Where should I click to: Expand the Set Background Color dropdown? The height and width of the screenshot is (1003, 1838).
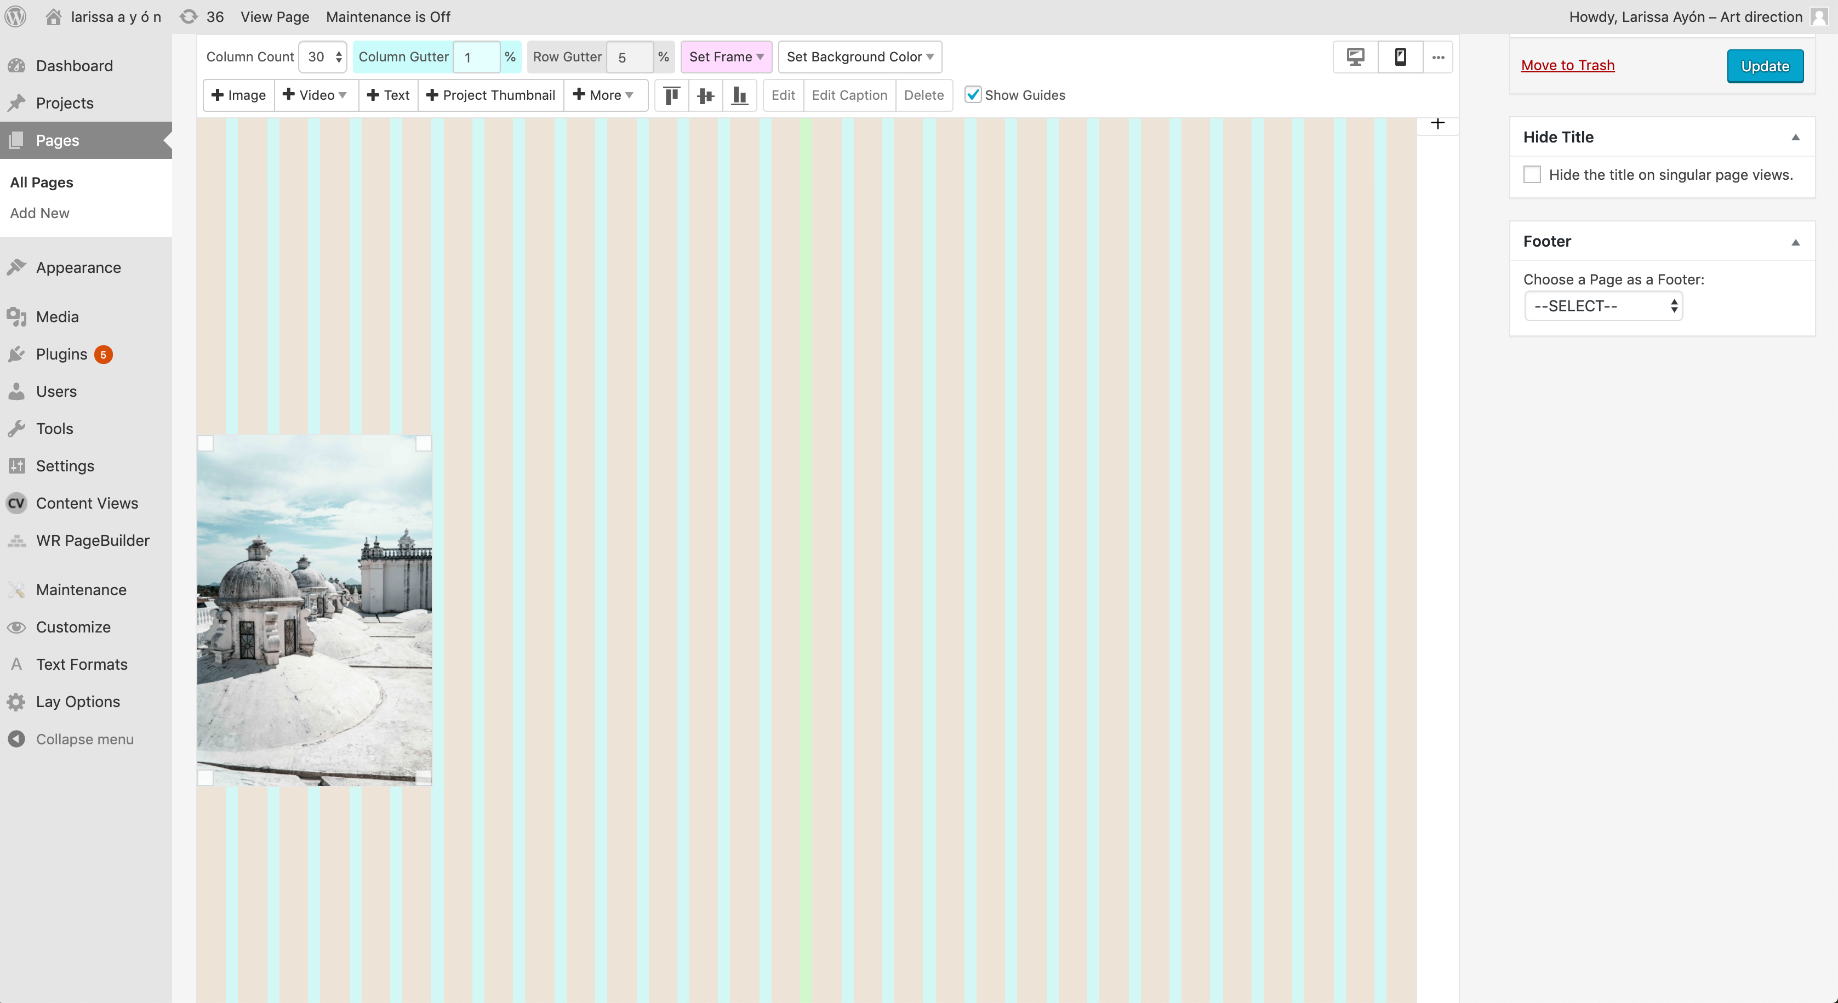860,57
